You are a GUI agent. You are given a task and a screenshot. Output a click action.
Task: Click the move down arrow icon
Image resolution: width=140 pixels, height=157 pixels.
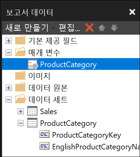pos(114,28)
